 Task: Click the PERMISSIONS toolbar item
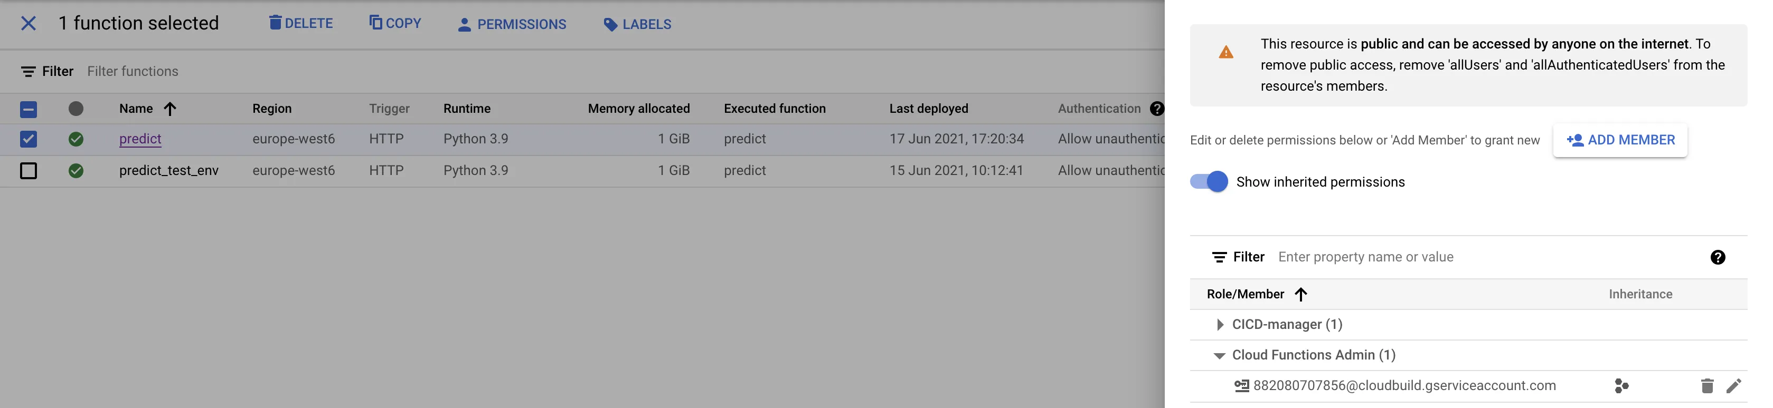click(x=512, y=24)
